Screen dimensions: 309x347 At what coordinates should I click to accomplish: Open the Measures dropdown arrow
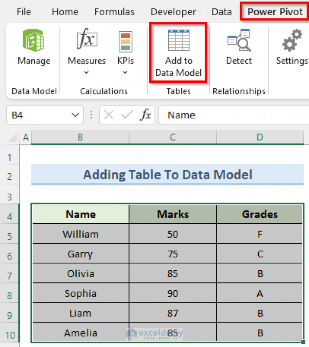(86, 72)
